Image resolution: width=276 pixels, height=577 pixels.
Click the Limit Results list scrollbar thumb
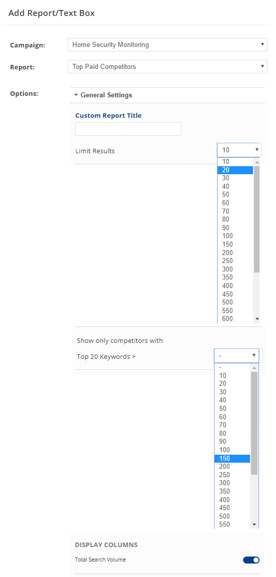pyautogui.click(x=257, y=219)
